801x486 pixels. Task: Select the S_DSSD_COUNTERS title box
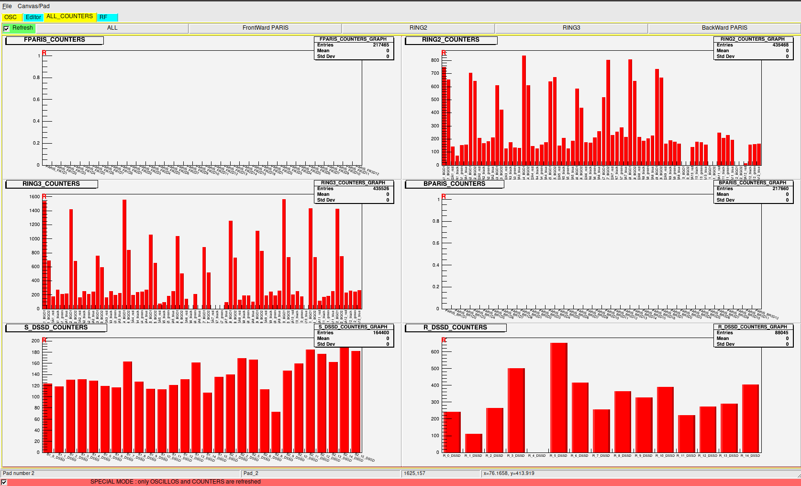[56, 328]
